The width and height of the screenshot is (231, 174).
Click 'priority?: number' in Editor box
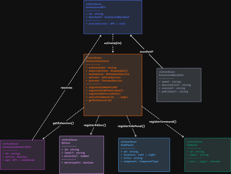click(x=77, y=156)
